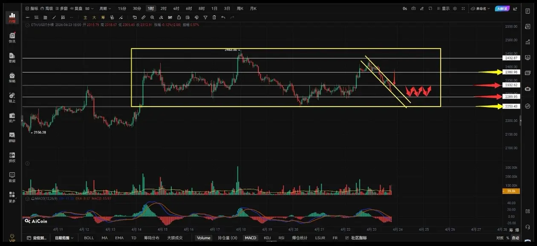Take a chart screenshot with camera icon
537x246 pixels.
(413, 9)
